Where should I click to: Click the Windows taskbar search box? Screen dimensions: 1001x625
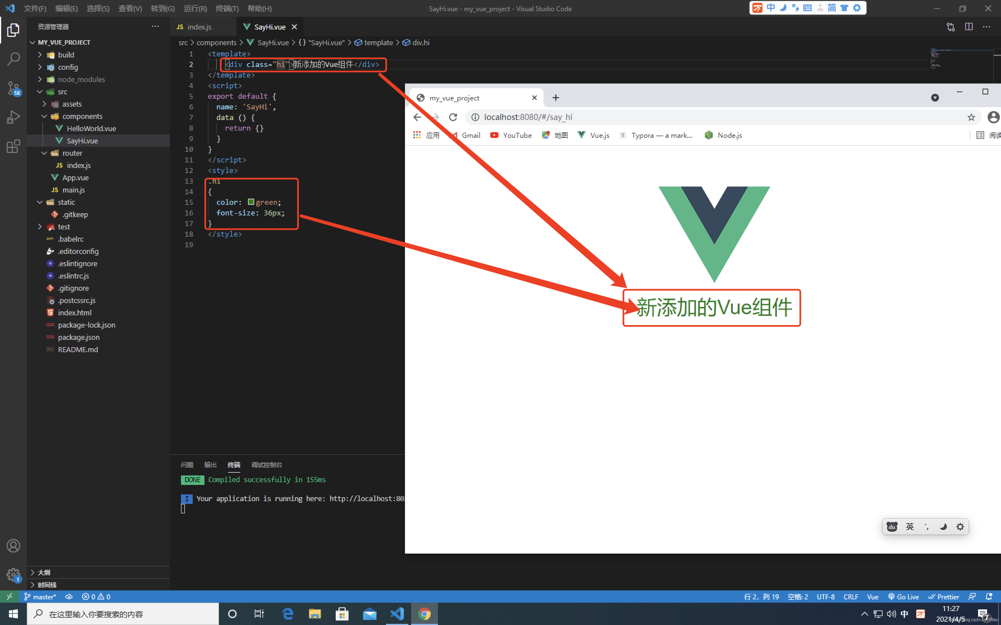click(123, 614)
